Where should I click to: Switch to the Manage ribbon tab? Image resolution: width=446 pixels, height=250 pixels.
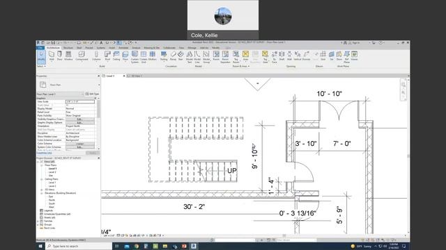[192, 48]
